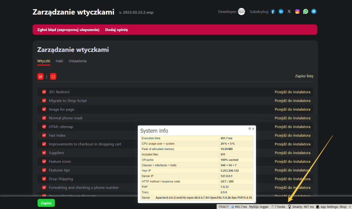Show the 7 hooks panel

(278, 207)
